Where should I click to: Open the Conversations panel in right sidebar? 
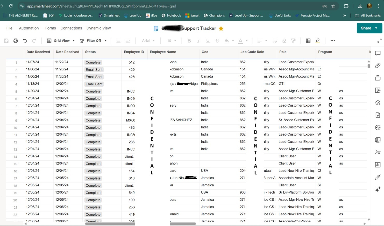click(x=378, y=53)
